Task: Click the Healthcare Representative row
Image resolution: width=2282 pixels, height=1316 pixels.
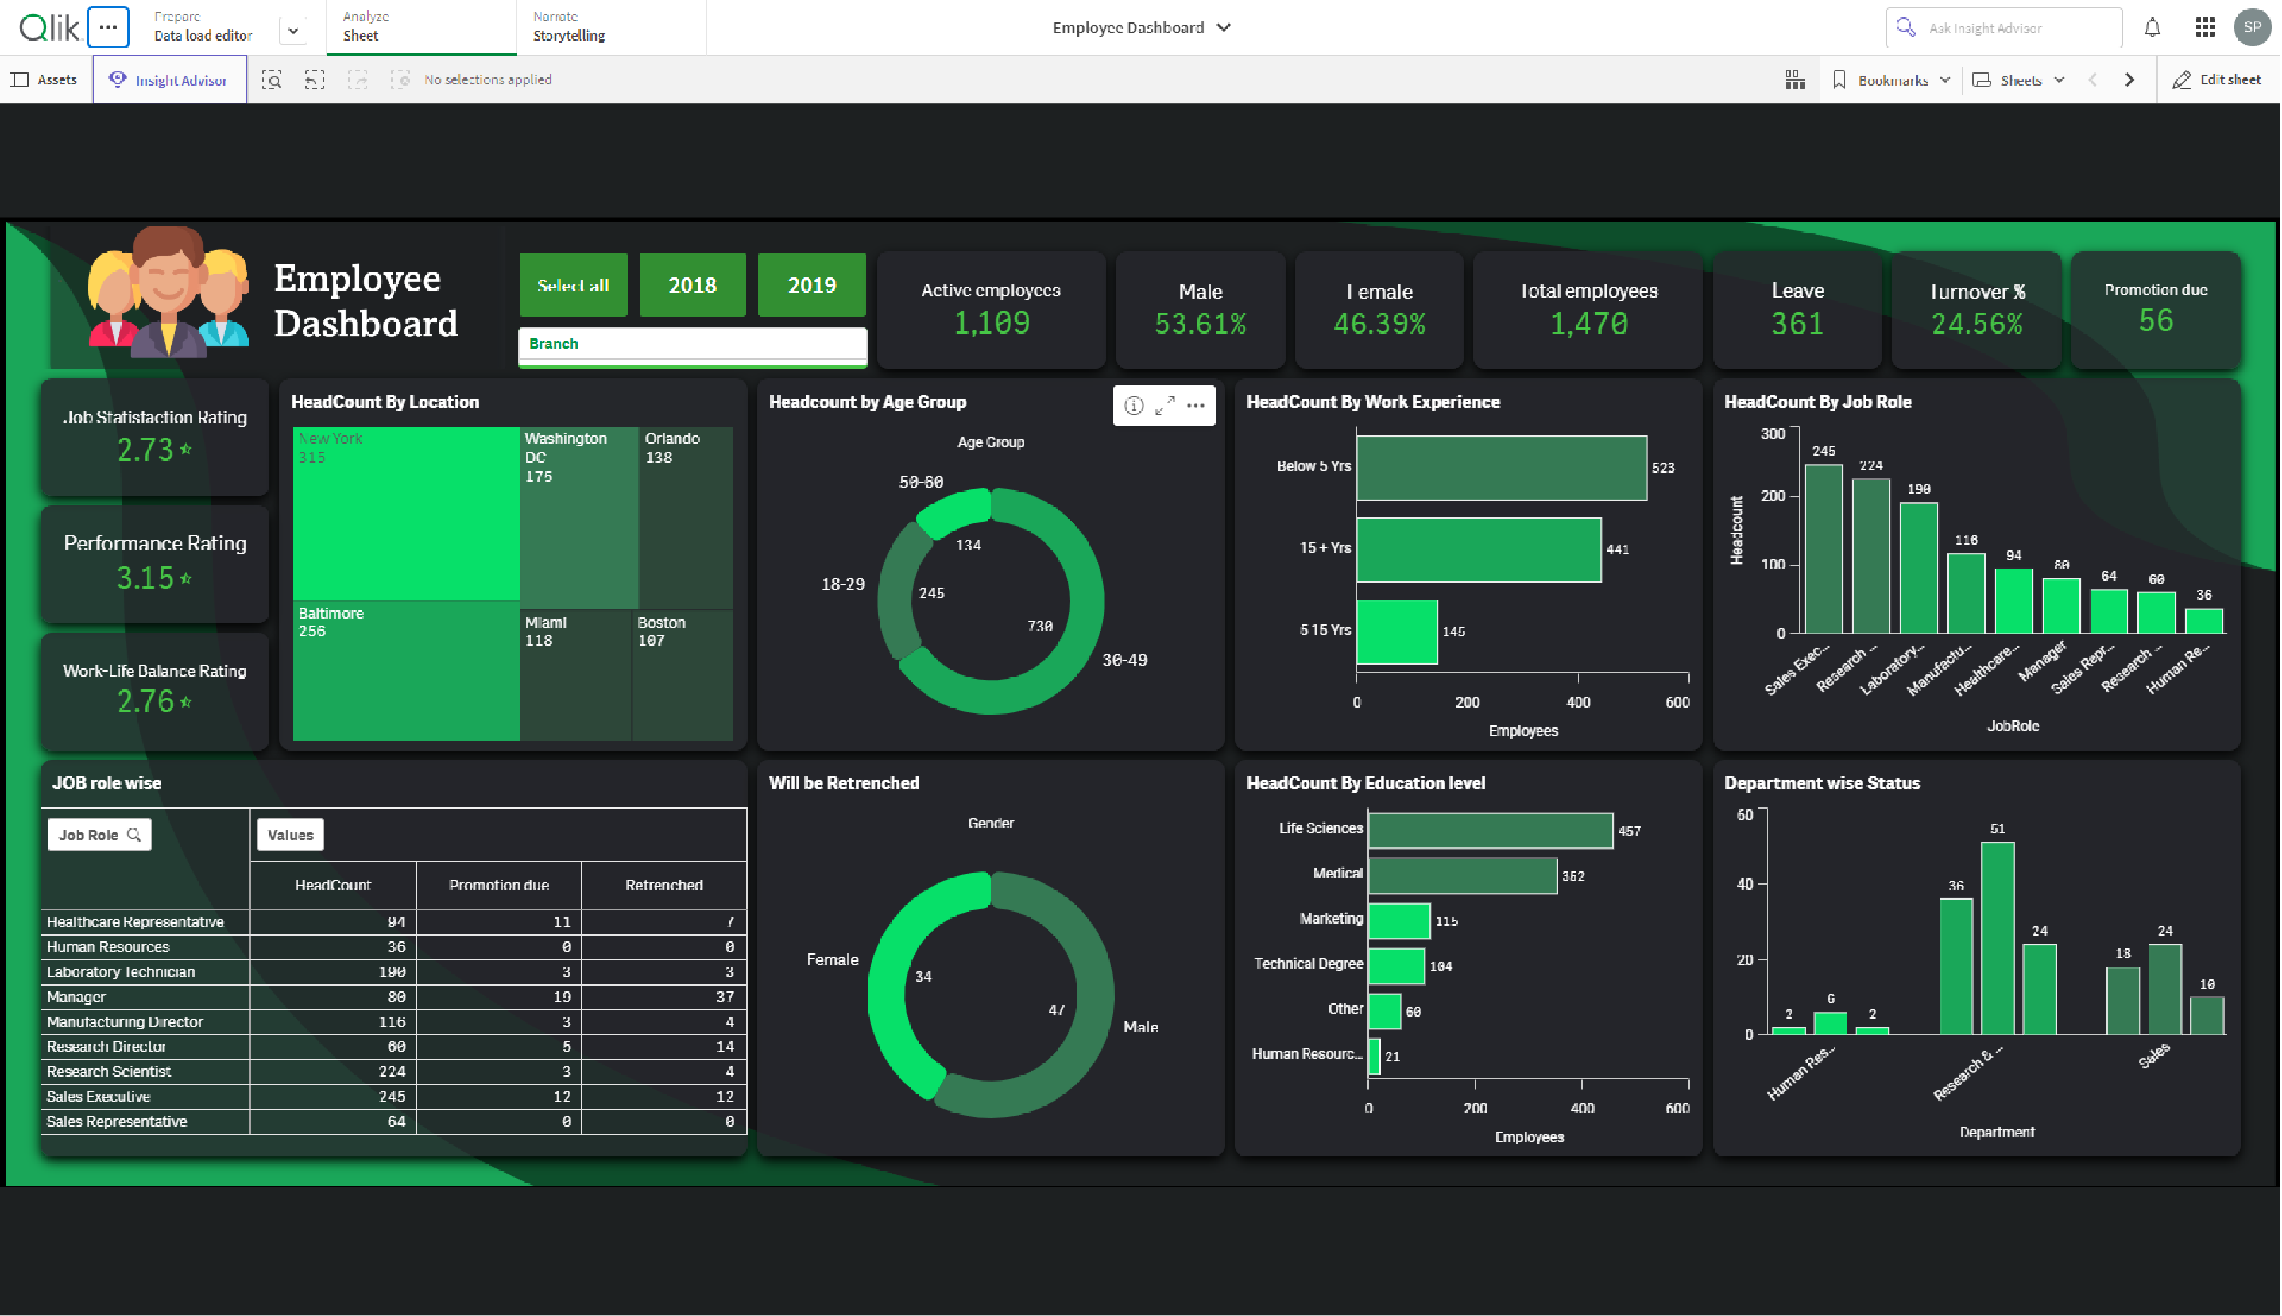Action: pos(394,922)
